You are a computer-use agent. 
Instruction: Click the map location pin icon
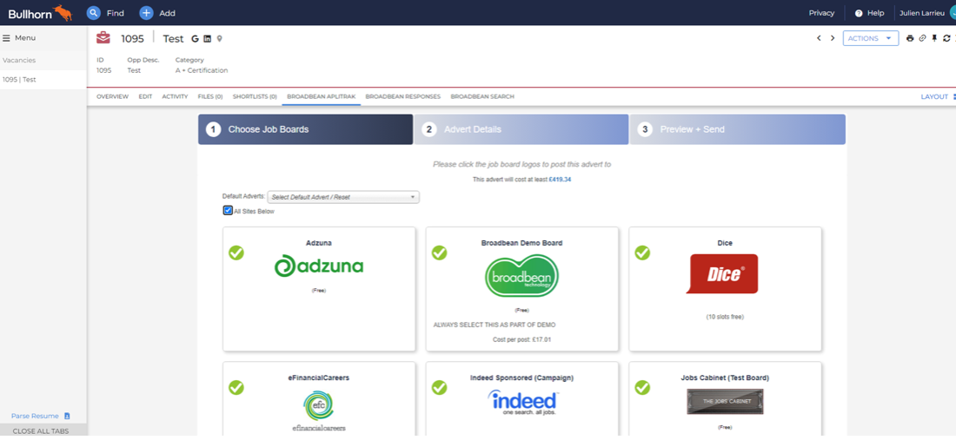pyautogui.click(x=220, y=39)
